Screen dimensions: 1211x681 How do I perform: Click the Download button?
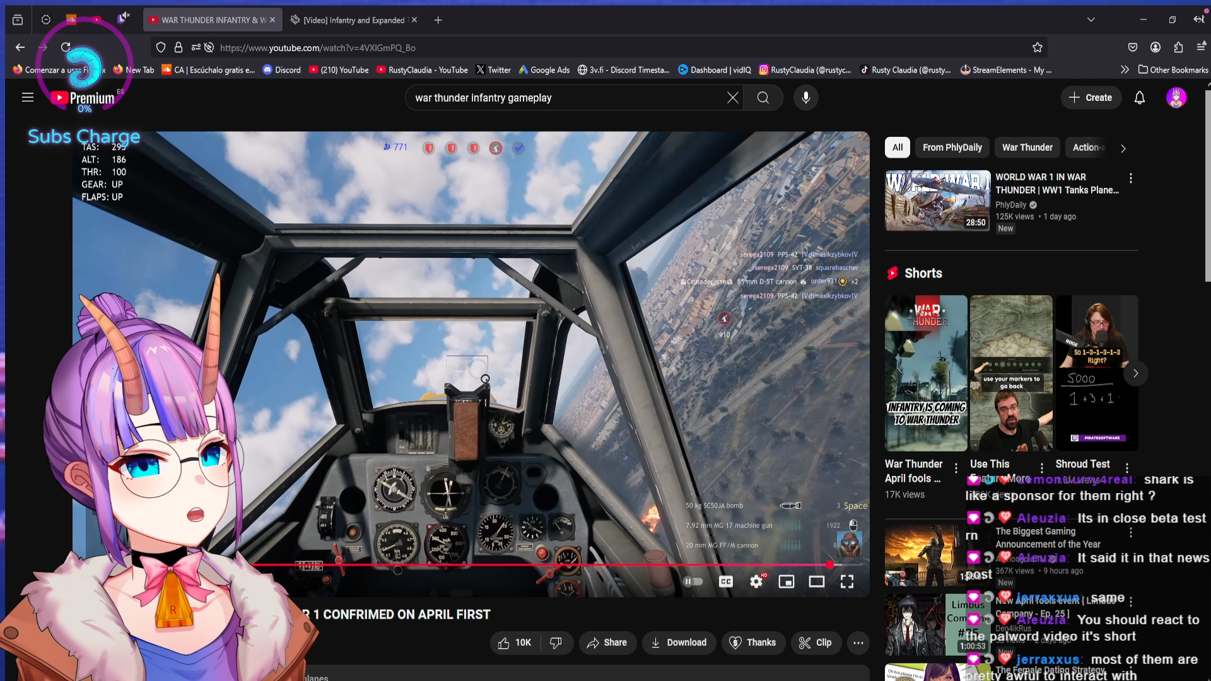point(679,643)
